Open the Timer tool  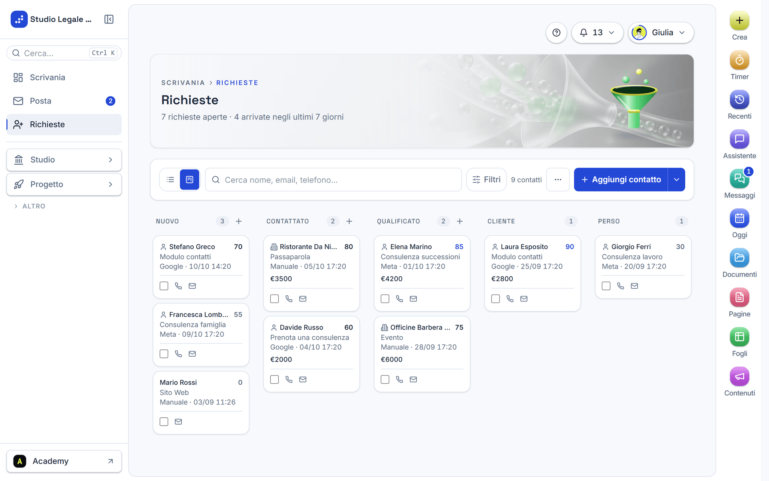(x=739, y=61)
